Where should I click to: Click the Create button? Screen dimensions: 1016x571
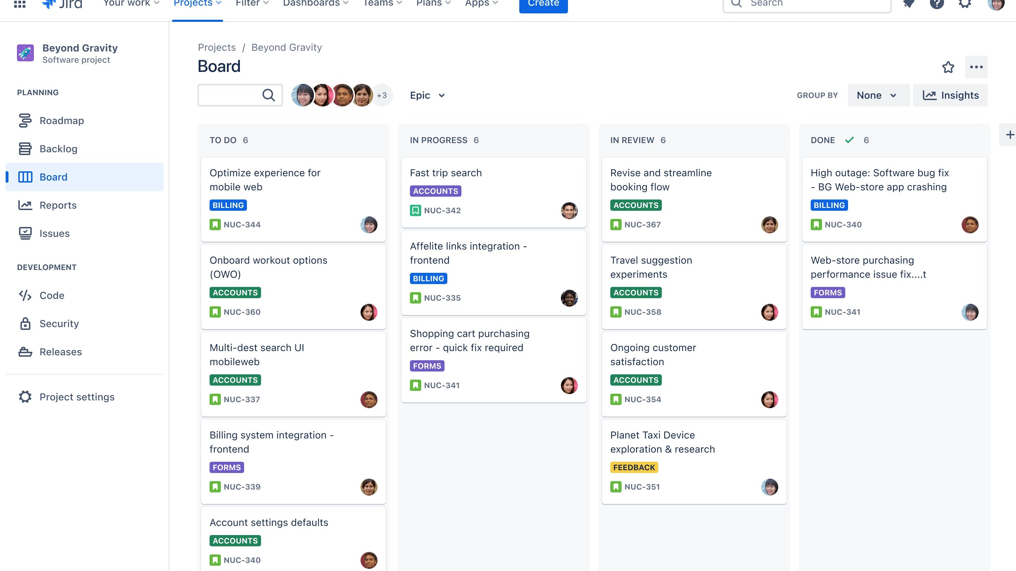coord(543,3)
